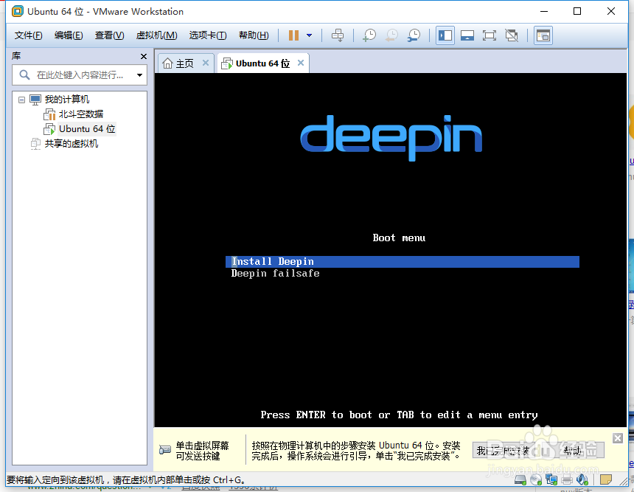The width and height of the screenshot is (634, 492).
Task: Click the Send Ctrl+Alt+Del icon
Action: (338, 35)
